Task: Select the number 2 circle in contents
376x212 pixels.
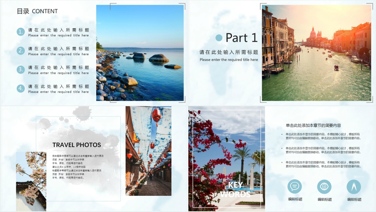Action: [x=21, y=51]
